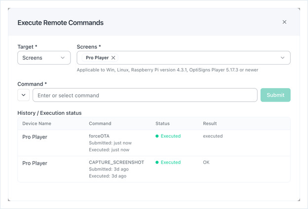Select Pro Player in the forceOTA row
This screenshot has height=209, width=308.
click(35, 137)
